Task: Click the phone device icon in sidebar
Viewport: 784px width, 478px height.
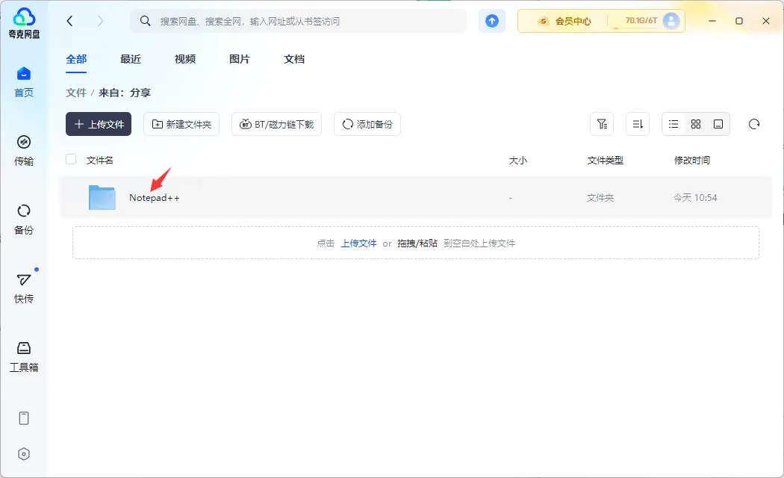Action: coord(23,418)
